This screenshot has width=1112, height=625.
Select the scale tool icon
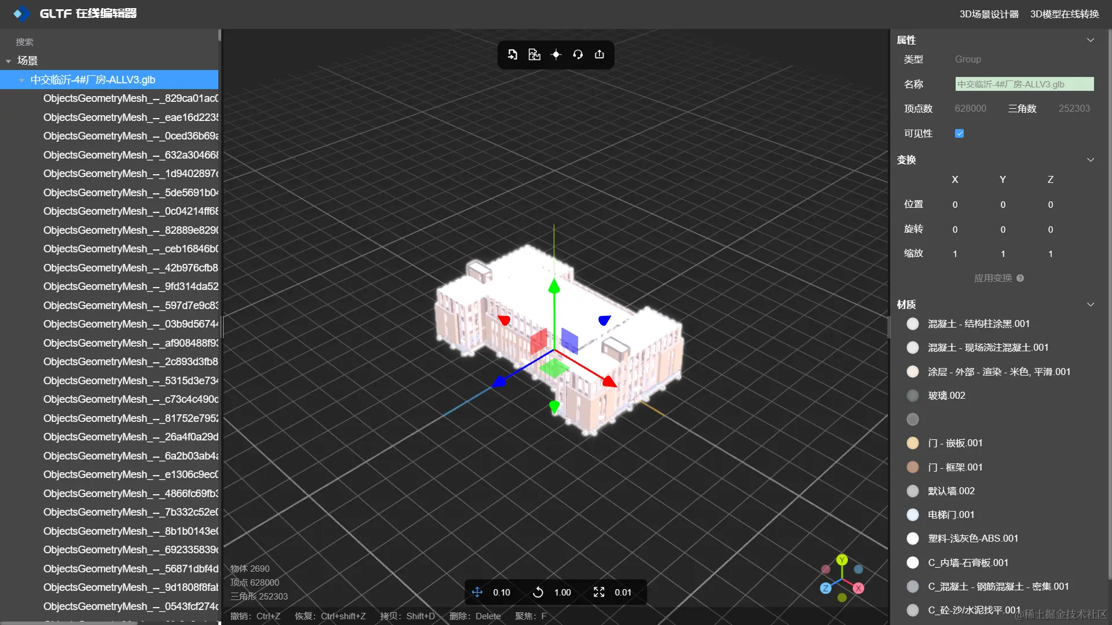pos(599,592)
